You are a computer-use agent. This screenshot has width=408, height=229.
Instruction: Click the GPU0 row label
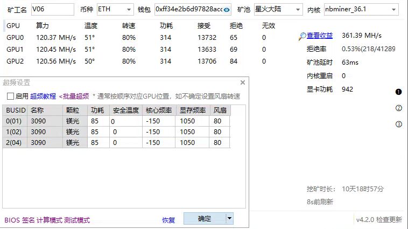(x=15, y=38)
